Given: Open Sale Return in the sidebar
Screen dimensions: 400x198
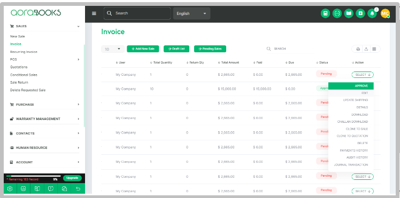Looking at the screenshot, I should [x=19, y=83].
